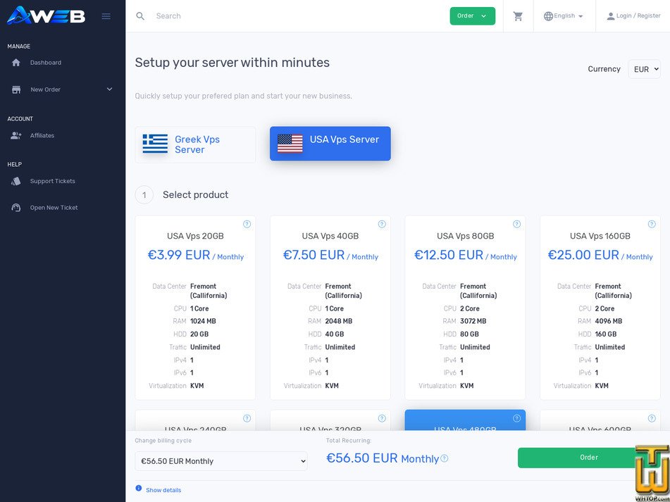Select Open New Ticket in sidebar

(54, 208)
